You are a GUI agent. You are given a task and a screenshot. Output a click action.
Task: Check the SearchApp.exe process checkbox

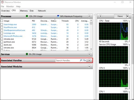coord(2,24)
